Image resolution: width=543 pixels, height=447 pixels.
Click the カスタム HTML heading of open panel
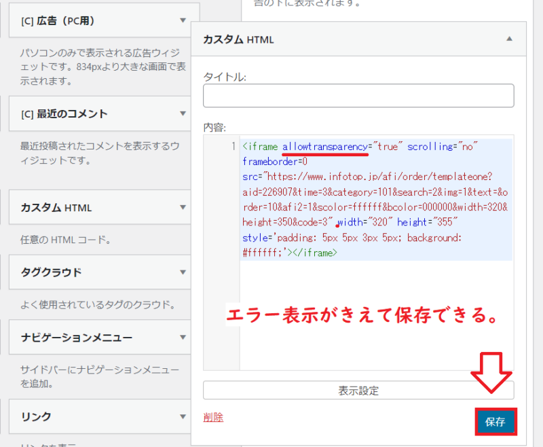tap(238, 39)
